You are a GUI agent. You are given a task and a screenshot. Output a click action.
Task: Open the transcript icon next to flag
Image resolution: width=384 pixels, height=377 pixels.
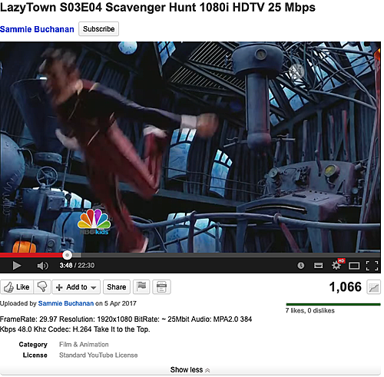161,287
